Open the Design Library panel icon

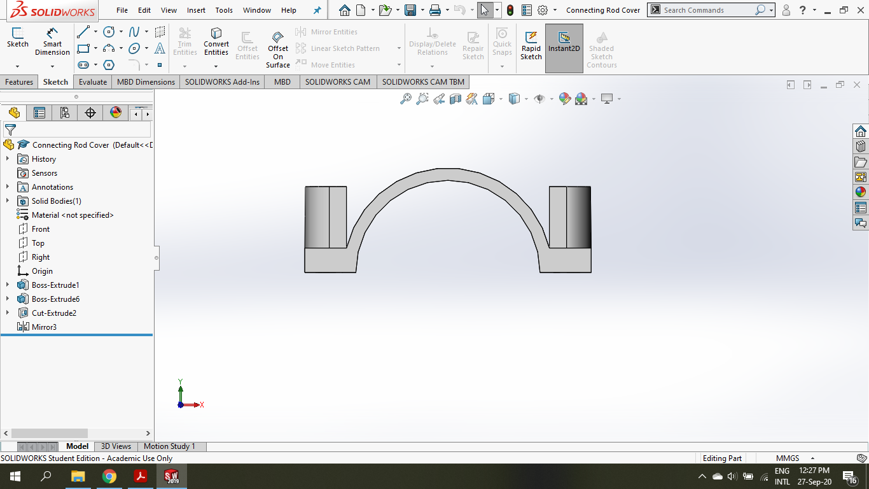860,146
